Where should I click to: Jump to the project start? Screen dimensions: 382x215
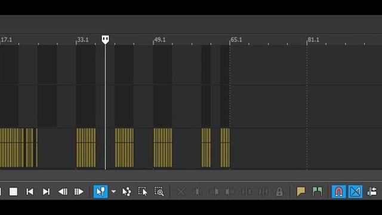(30, 192)
